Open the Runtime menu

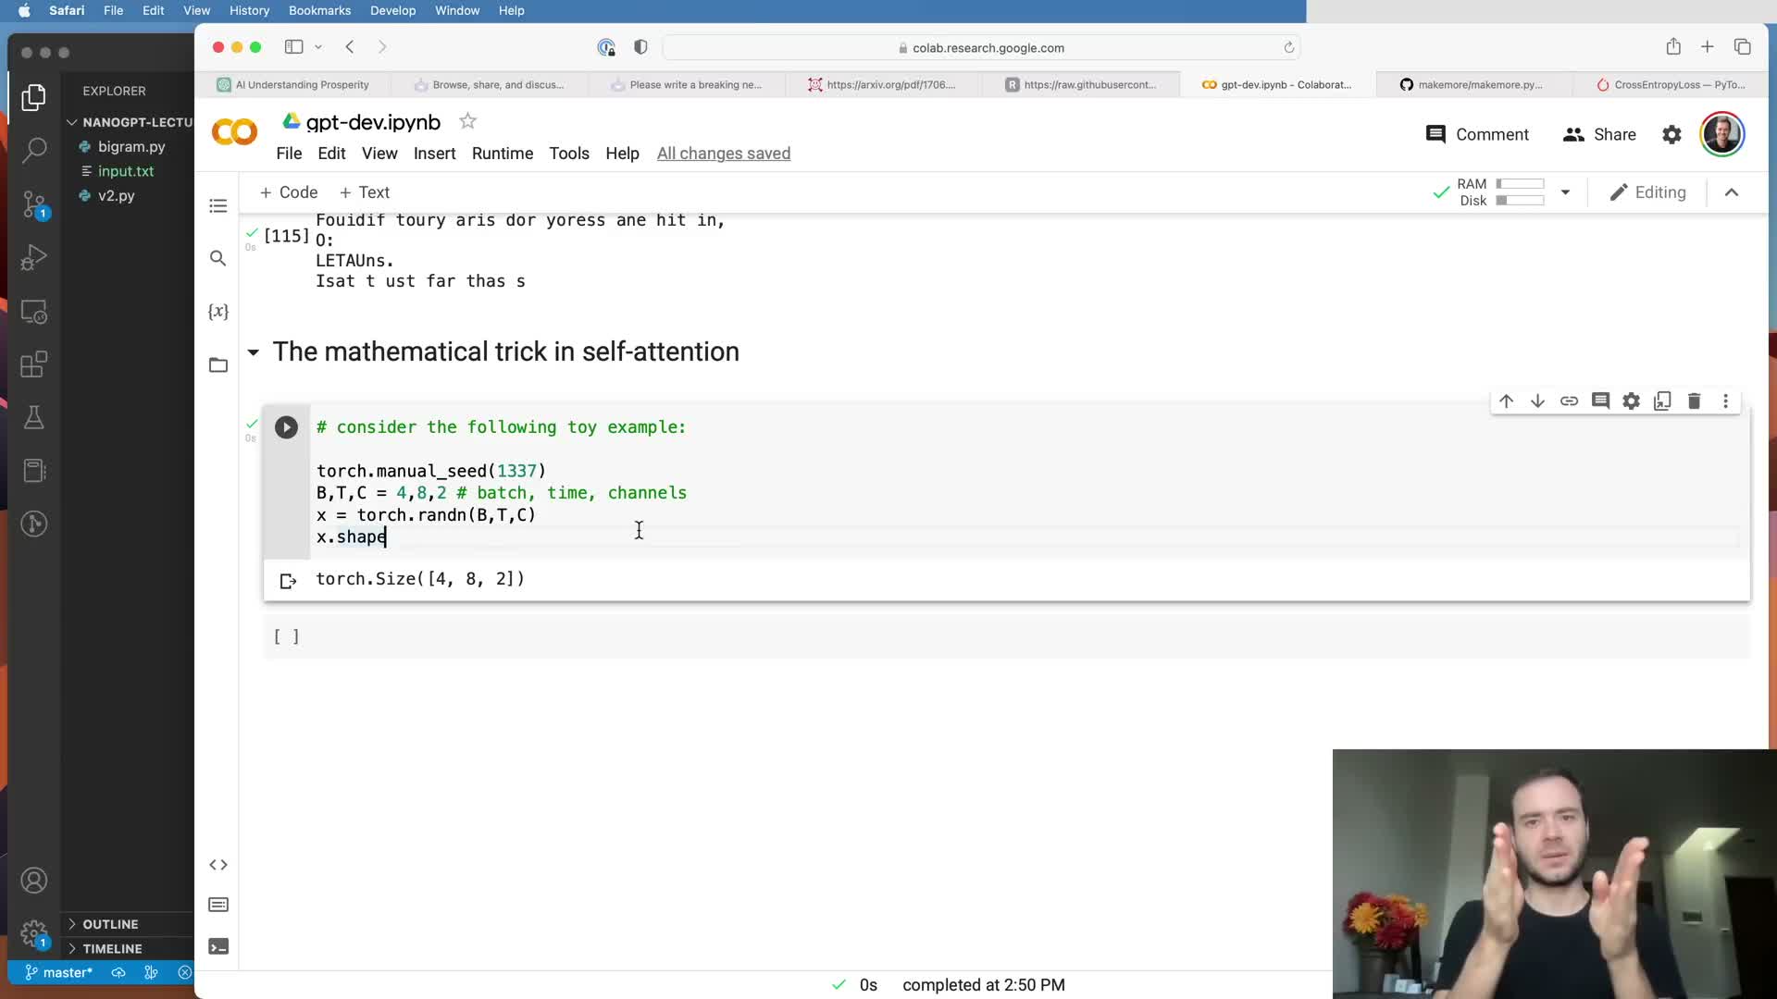point(502,154)
